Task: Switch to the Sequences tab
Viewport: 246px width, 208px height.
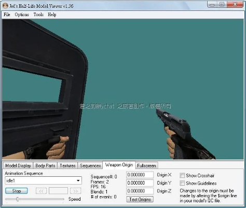Action: click(x=90, y=165)
